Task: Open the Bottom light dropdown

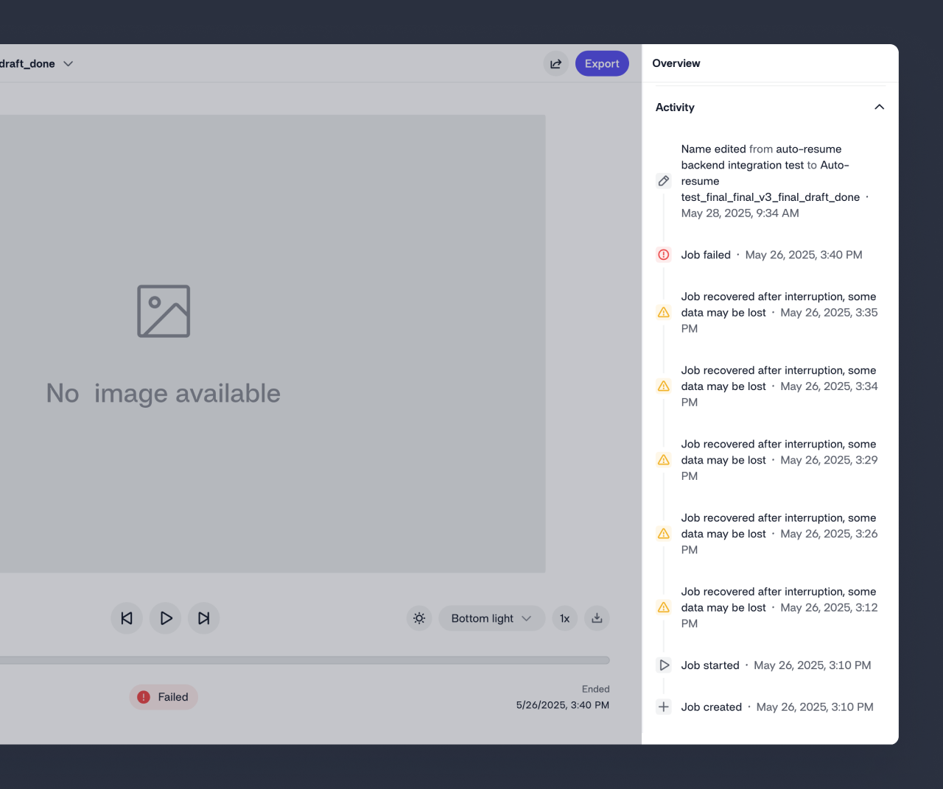Action: coord(491,618)
